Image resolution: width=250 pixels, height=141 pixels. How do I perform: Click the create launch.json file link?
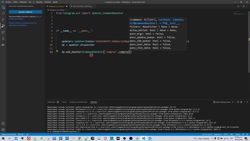point(25,18)
